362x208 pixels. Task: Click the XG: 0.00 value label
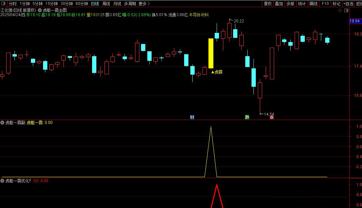(41, 181)
